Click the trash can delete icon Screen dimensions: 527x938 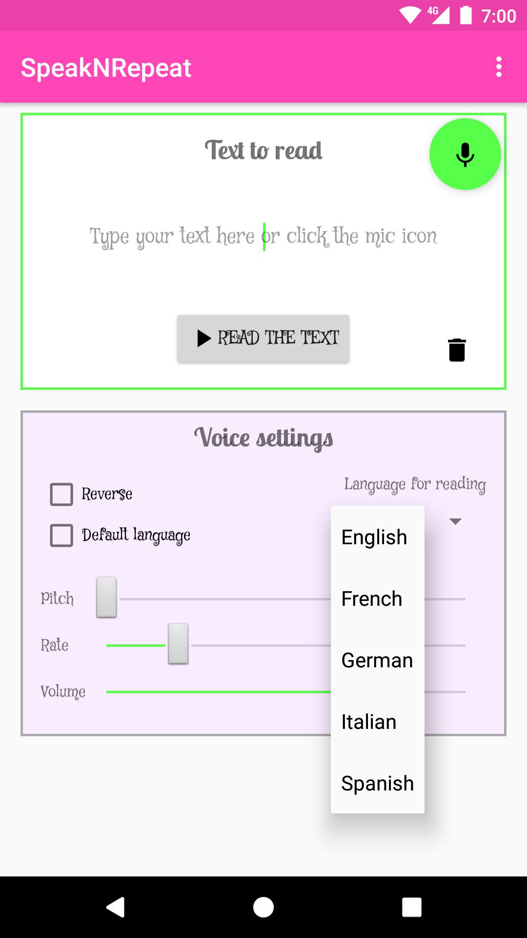click(x=457, y=350)
